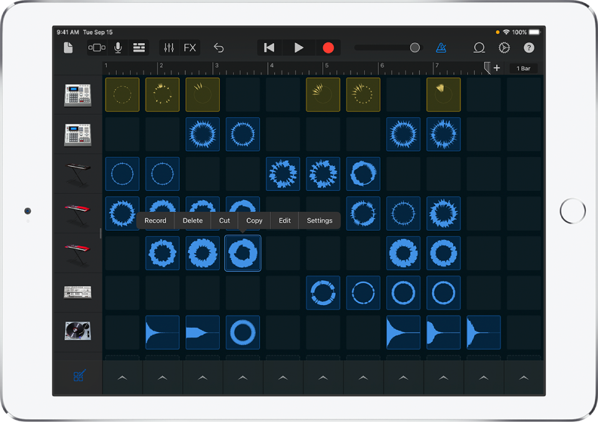Open the My Songs document browser
The height and width of the screenshot is (423, 598).
69,47
